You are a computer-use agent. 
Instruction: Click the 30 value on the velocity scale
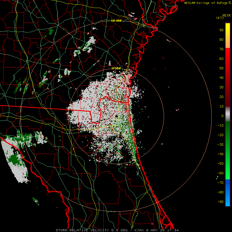point(221,87)
